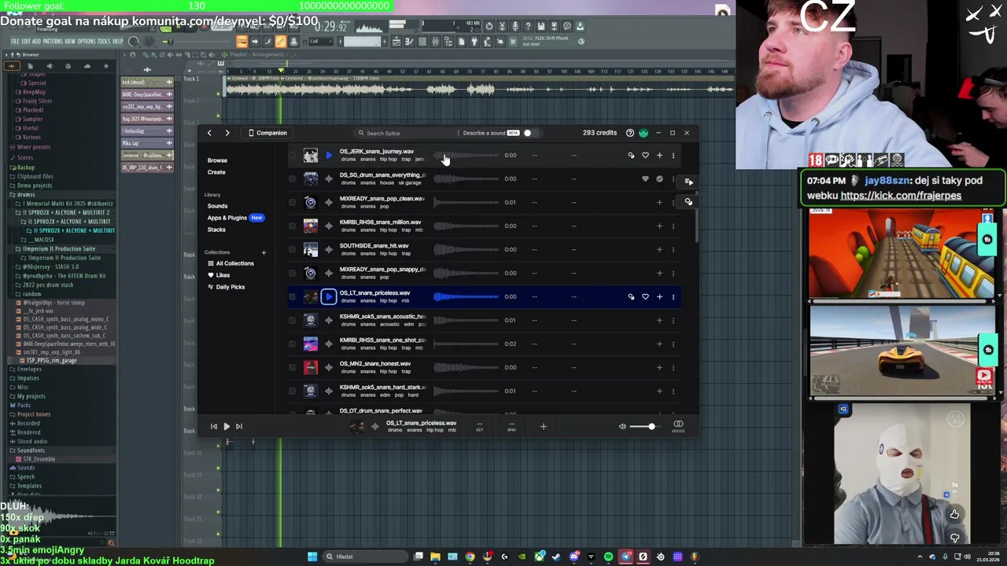This screenshot has width=1007, height=566.
Task: Expand the Envelopes folder in browser
Action: click(x=28, y=369)
